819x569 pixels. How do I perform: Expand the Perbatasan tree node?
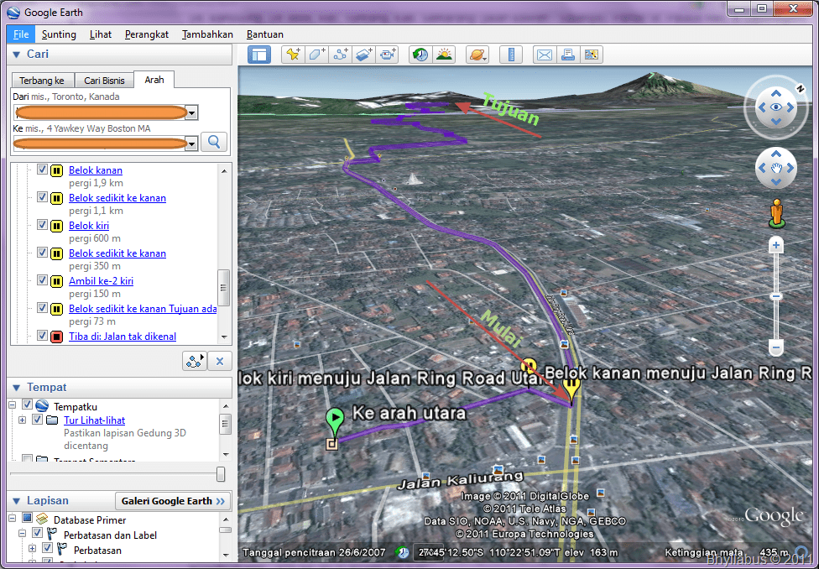click(x=33, y=549)
